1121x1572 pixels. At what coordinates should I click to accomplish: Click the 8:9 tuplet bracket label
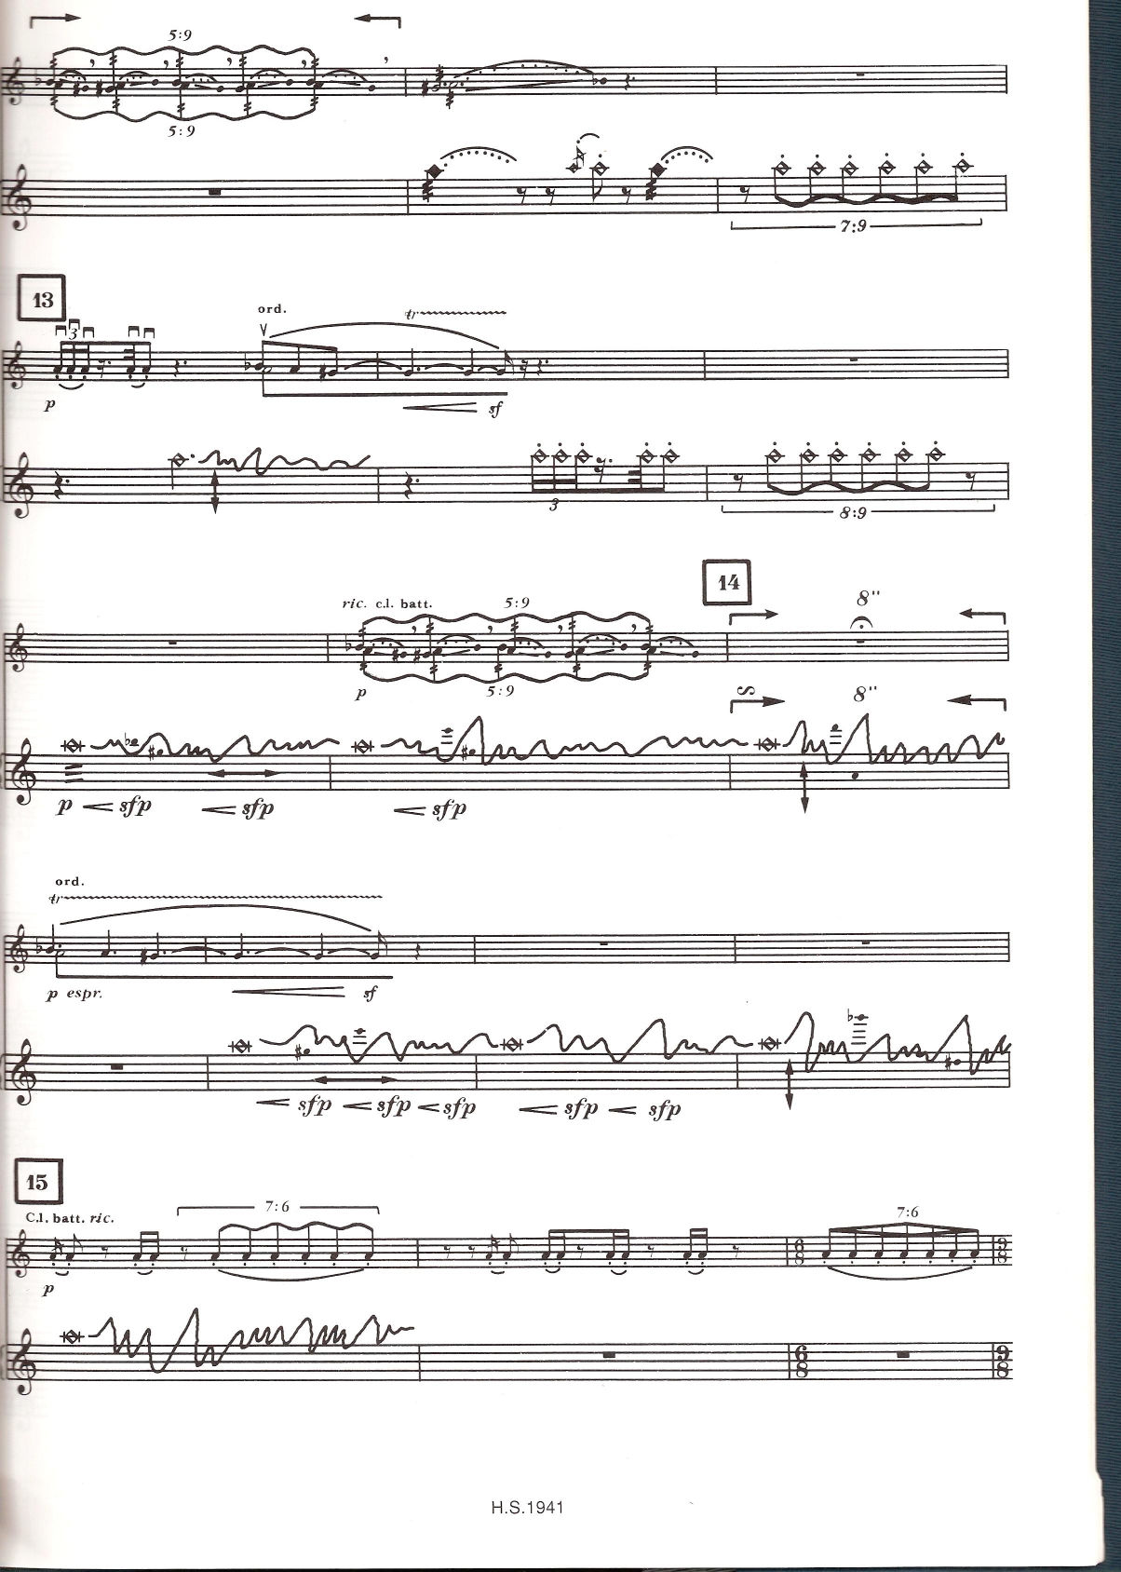(x=853, y=512)
